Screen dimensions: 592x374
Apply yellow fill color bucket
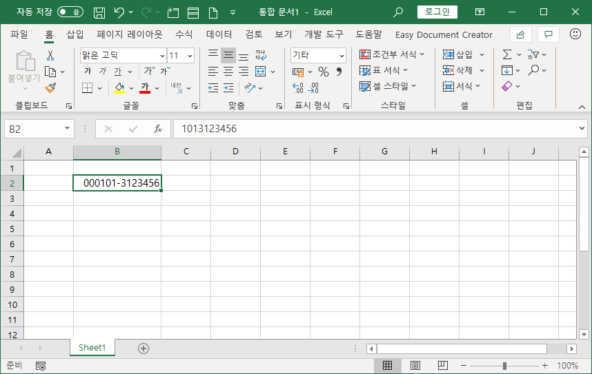coord(119,88)
